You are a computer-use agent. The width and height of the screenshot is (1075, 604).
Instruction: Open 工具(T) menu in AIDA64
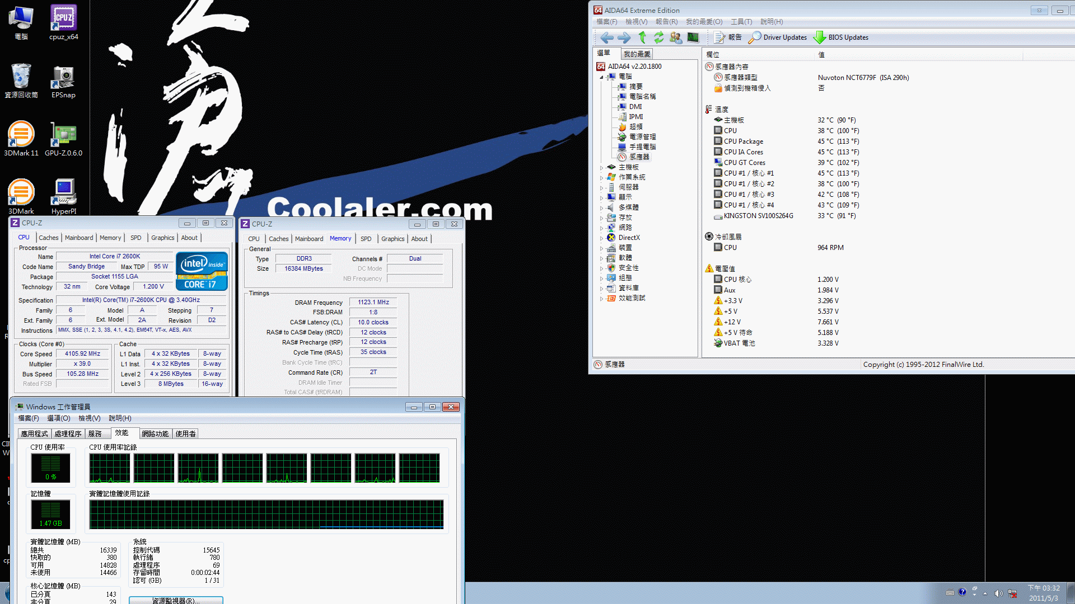pyautogui.click(x=741, y=22)
